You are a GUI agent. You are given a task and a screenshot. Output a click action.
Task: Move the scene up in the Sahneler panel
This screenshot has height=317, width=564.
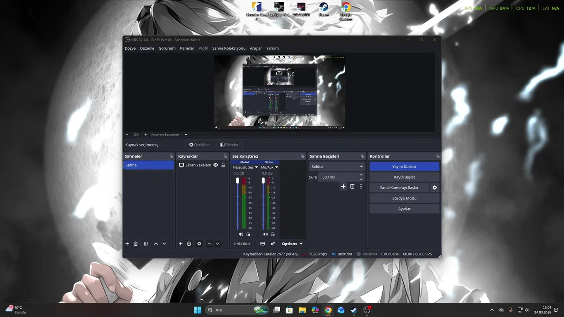click(156, 243)
